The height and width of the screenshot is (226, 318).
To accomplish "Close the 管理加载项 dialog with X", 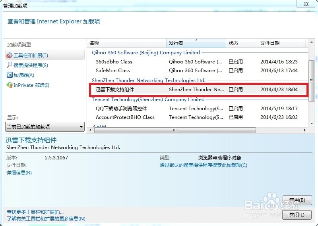I will point(306,4).
